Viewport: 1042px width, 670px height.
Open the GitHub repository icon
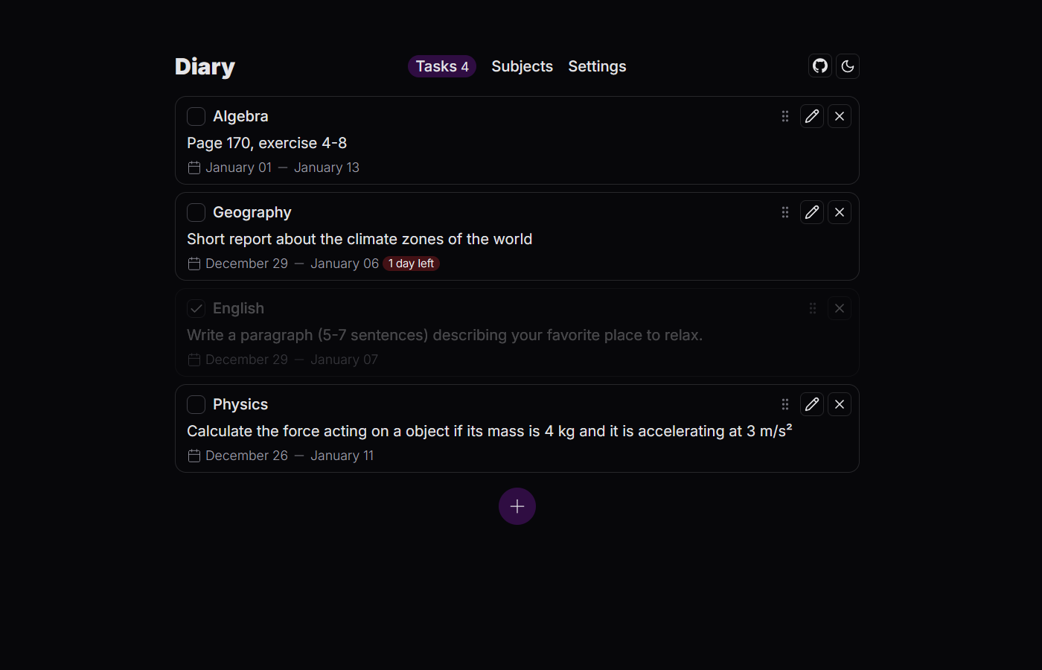[819, 66]
